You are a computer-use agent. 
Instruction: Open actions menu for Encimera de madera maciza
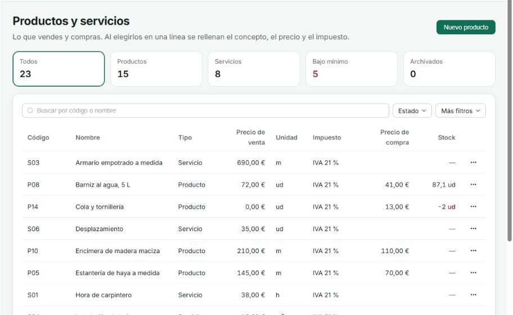click(x=473, y=250)
